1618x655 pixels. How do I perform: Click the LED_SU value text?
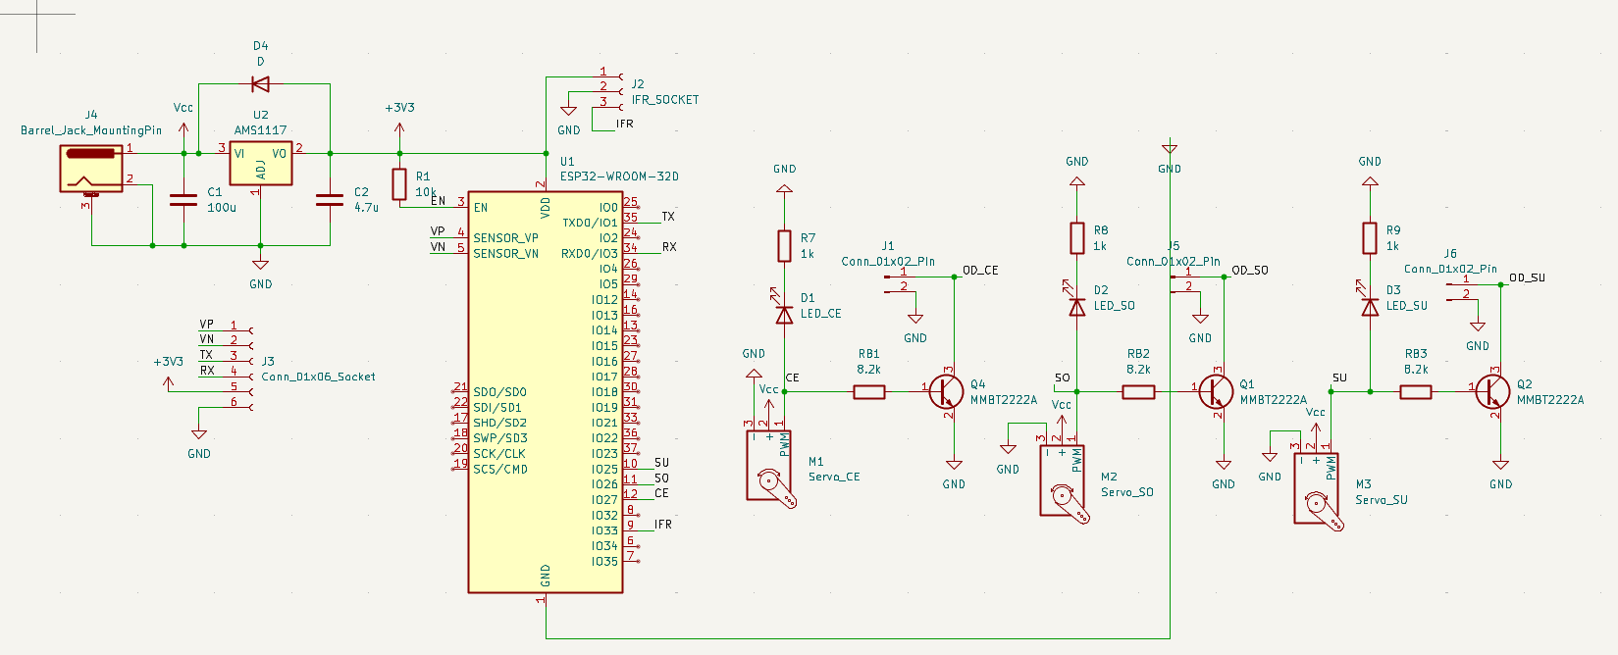click(1407, 306)
